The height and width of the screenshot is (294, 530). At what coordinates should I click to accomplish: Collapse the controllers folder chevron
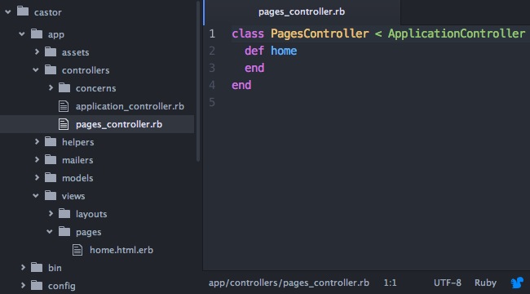tap(36, 70)
